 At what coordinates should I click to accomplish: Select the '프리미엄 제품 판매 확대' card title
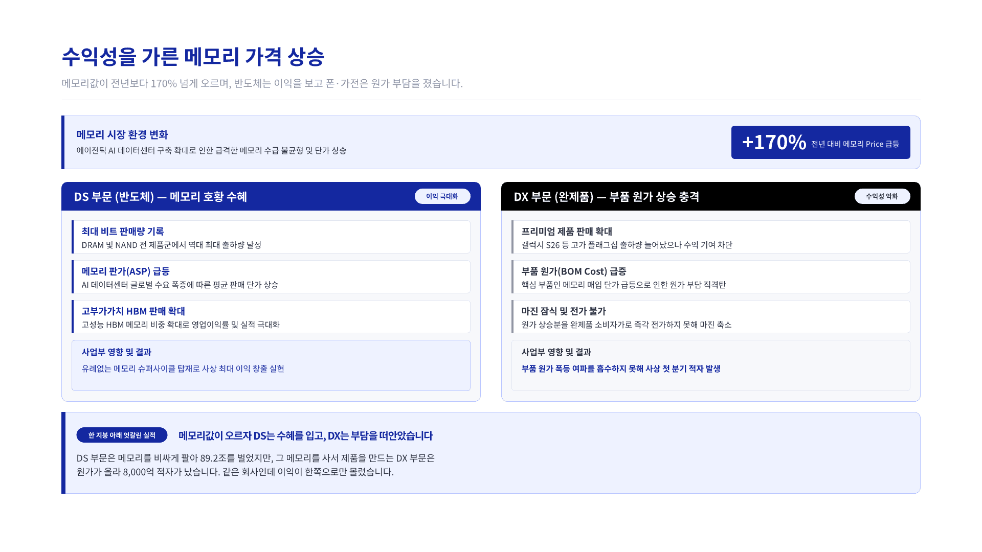point(567,232)
